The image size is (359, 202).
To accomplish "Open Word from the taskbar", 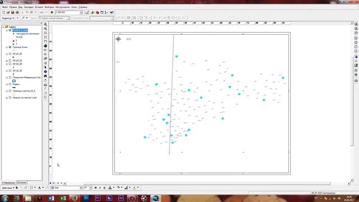I will (51, 198).
